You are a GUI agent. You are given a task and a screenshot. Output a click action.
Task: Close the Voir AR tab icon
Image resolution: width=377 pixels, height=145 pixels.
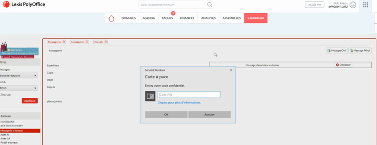coord(106,42)
